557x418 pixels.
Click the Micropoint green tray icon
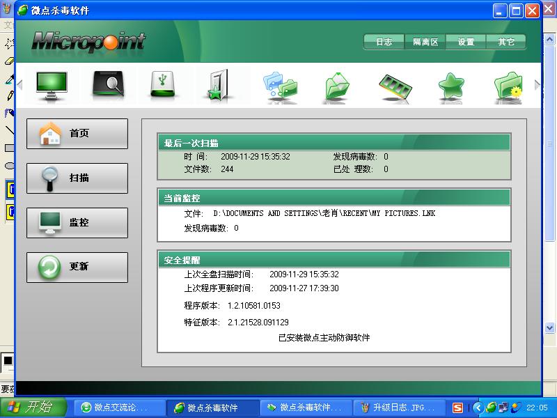tap(491, 408)
